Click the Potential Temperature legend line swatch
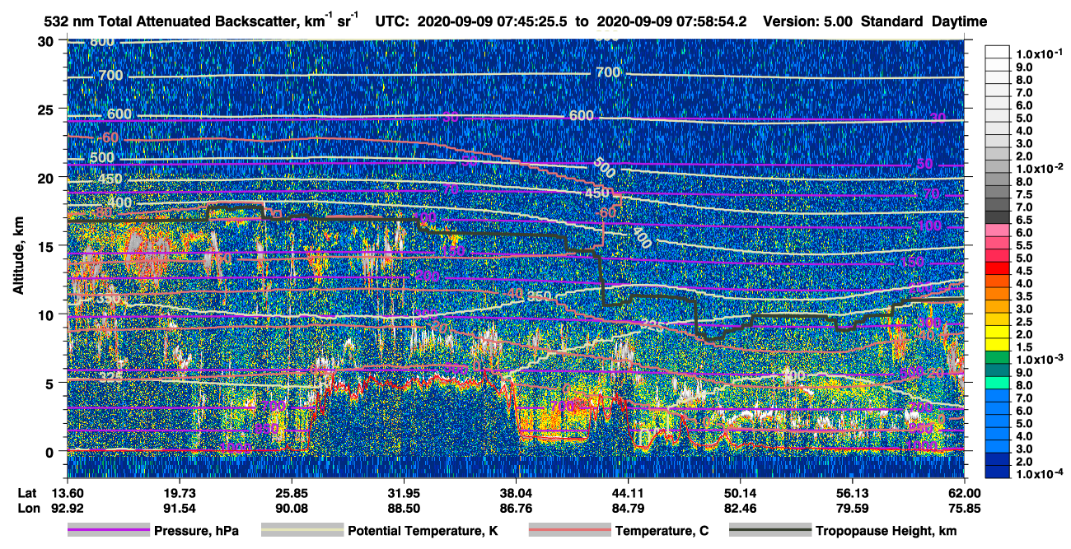The height and width of the screenshot is (549, 1071). pyautogui.click(x=302, y=531)
